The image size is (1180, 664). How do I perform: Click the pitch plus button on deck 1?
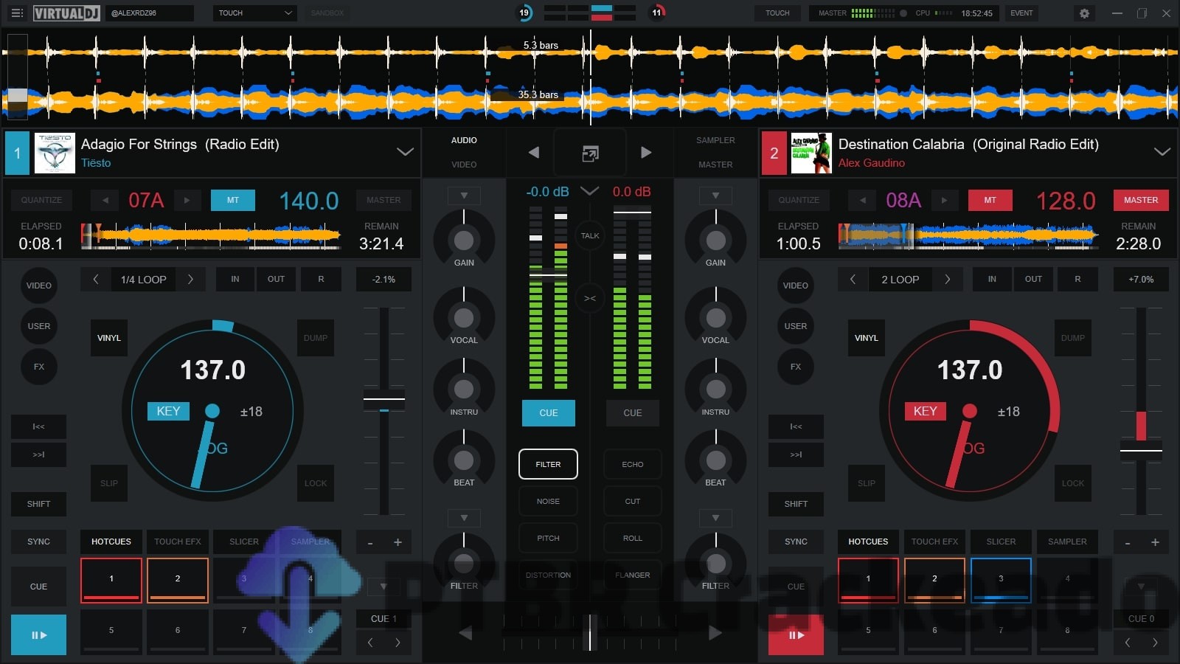click(398, 542)
